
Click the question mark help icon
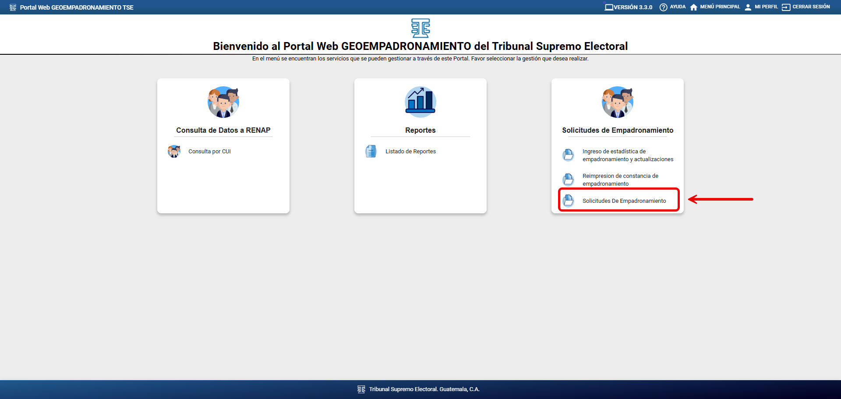pyautogui.click(x=663, y=7)
